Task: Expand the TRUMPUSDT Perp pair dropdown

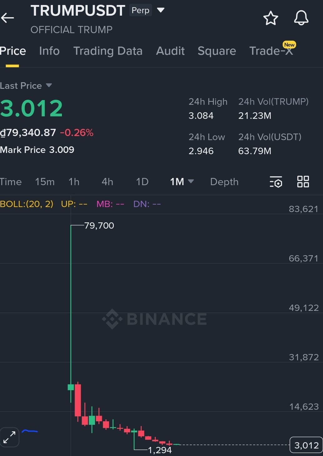Action: pyautogui.click(x=161, y=10)
